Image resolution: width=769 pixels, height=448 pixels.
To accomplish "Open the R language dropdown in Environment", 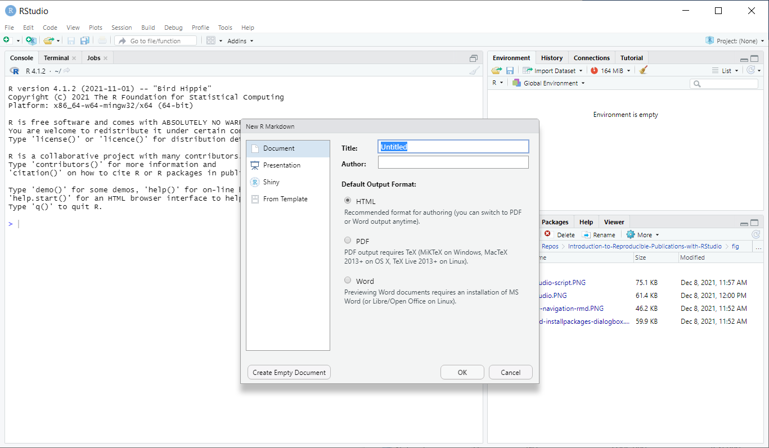I will pyautogui.click(x=498, y=83).
